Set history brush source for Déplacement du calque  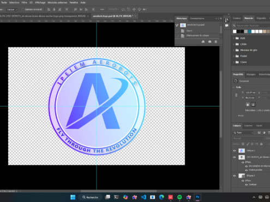click(x=177, y=36)
